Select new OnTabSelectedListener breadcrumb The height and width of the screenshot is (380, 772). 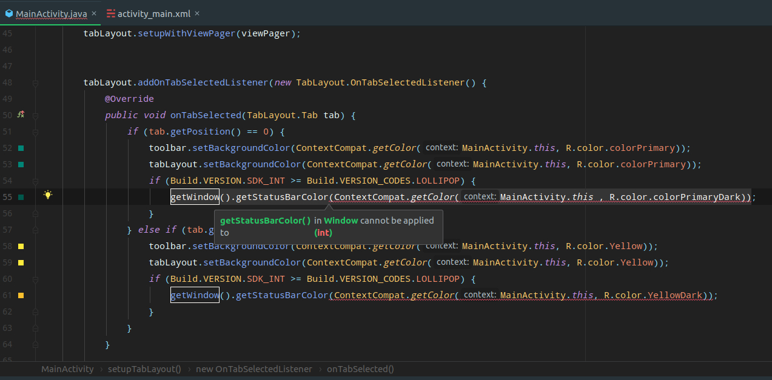pos(253,368)
